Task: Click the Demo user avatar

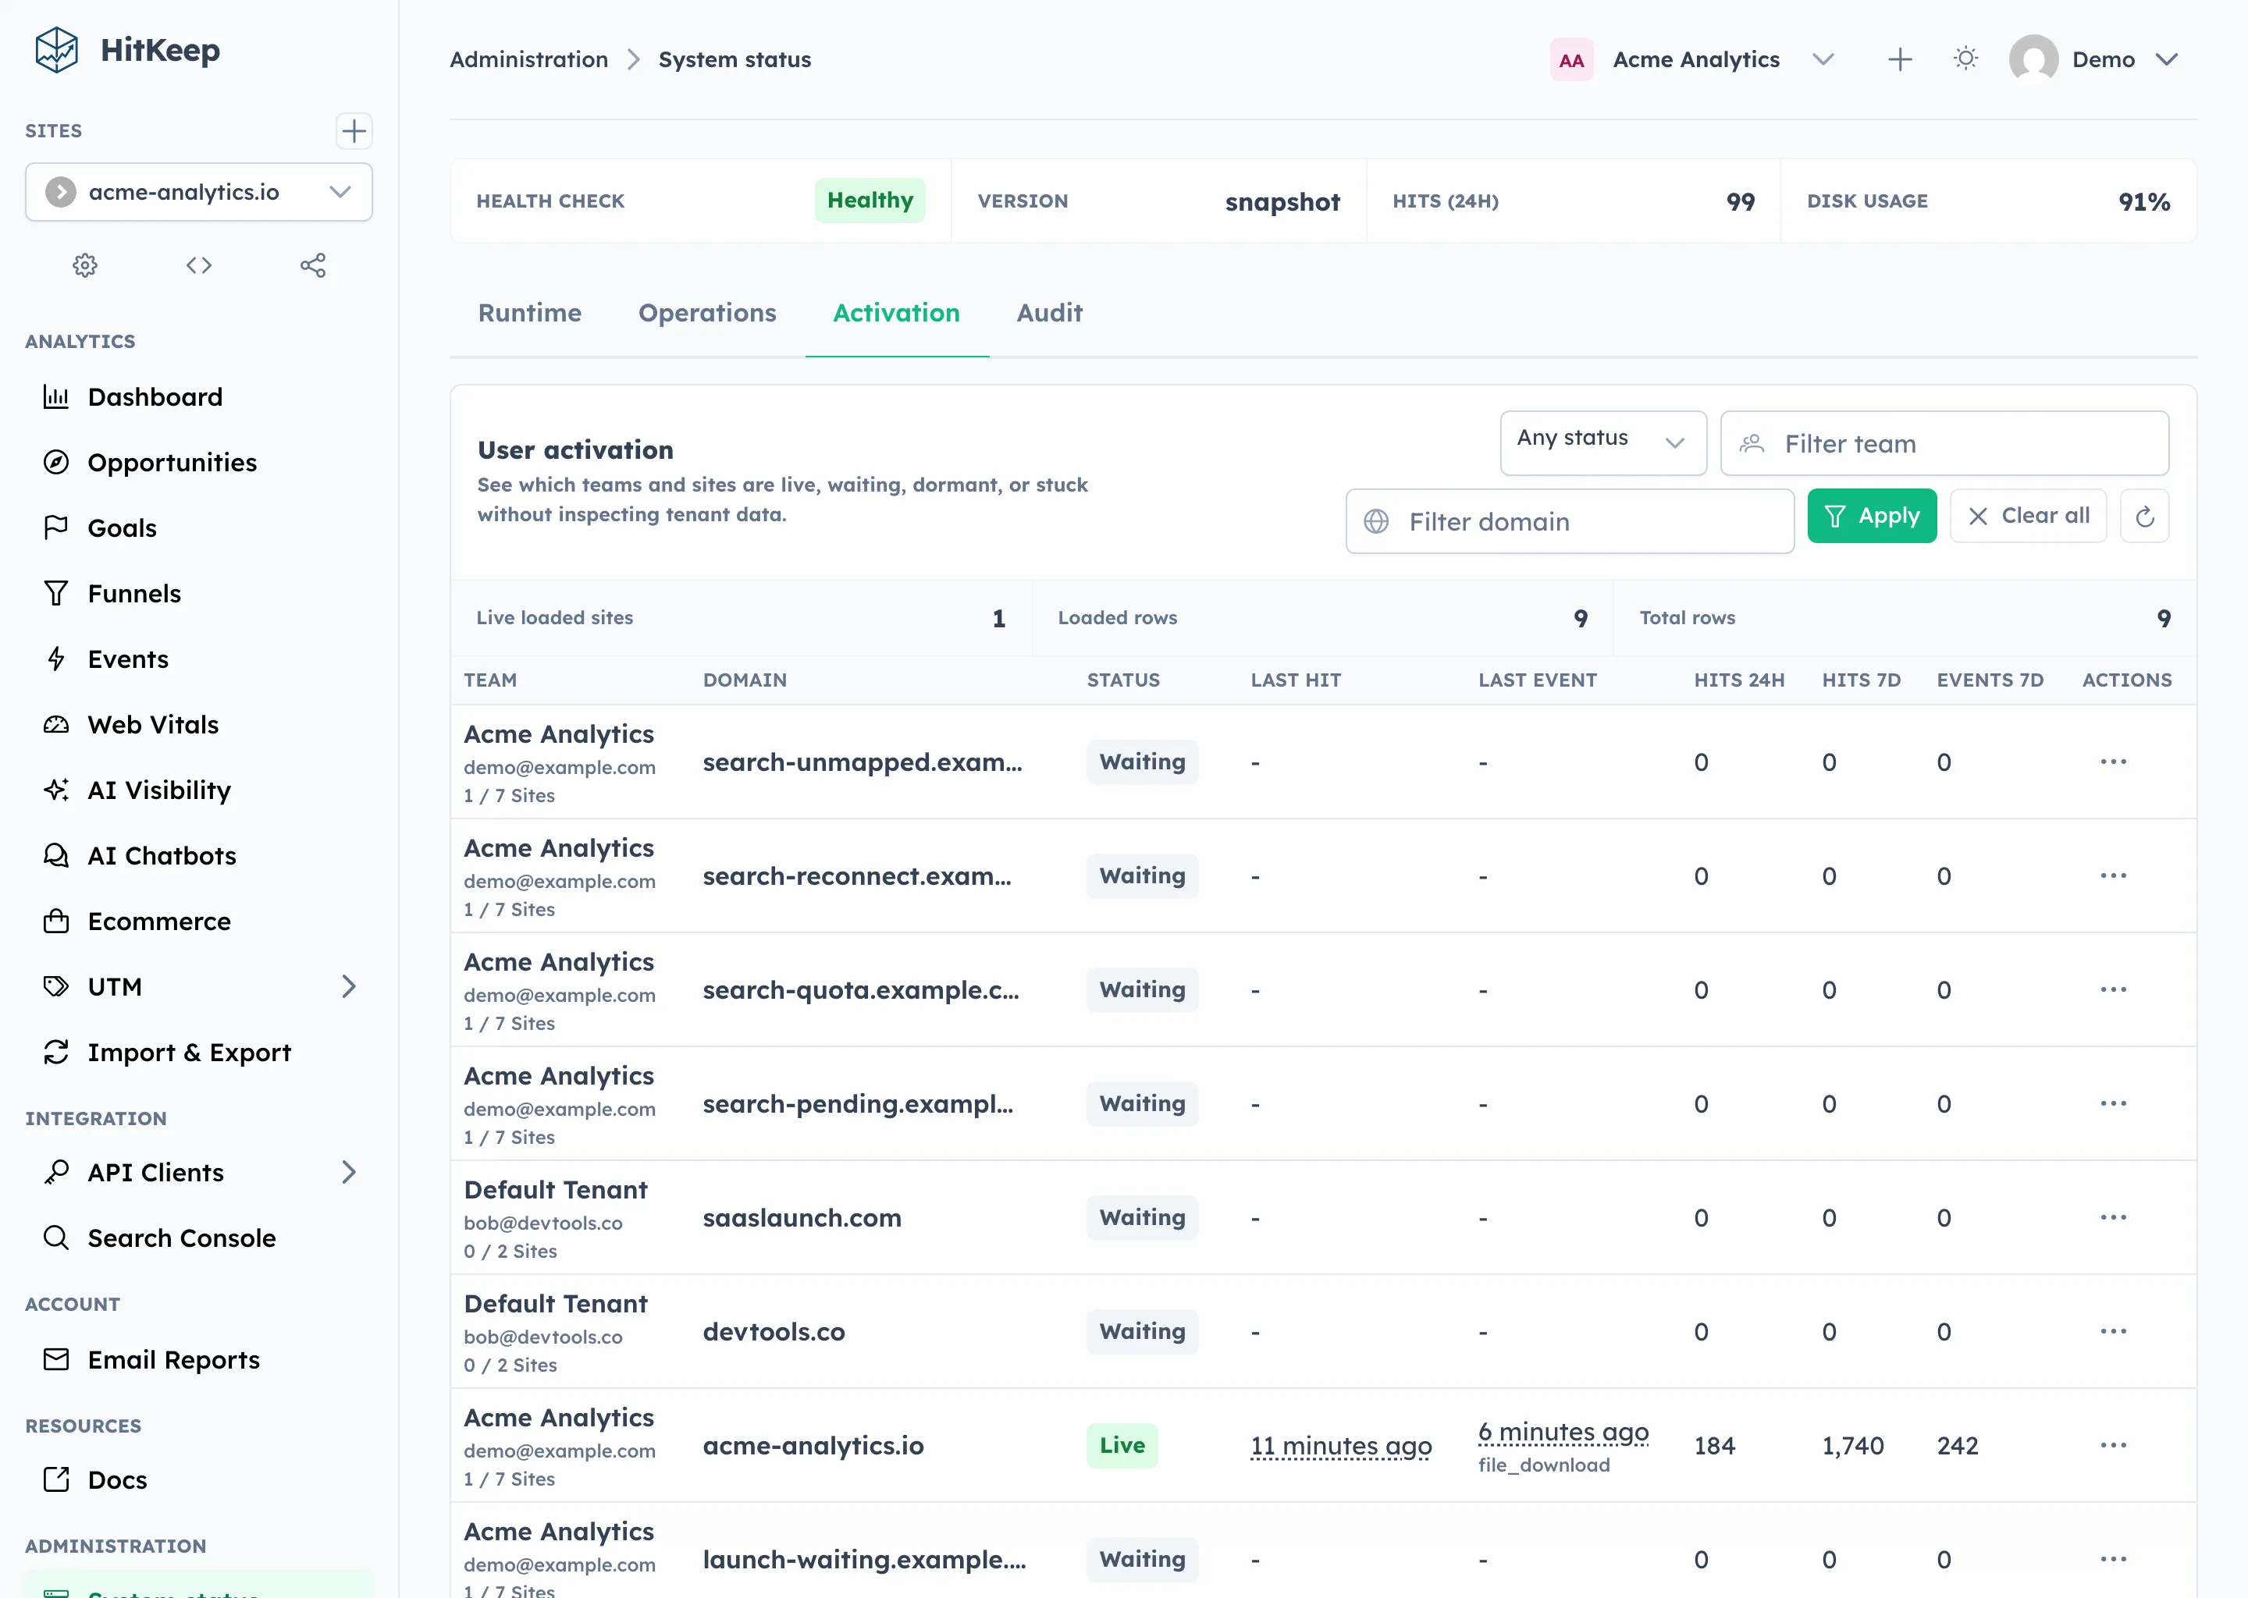Action: (x=2033, y=60)
